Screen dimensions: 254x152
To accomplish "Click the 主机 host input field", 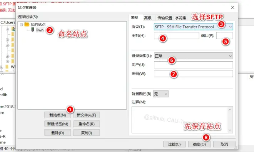I will [x=176, y=35].
